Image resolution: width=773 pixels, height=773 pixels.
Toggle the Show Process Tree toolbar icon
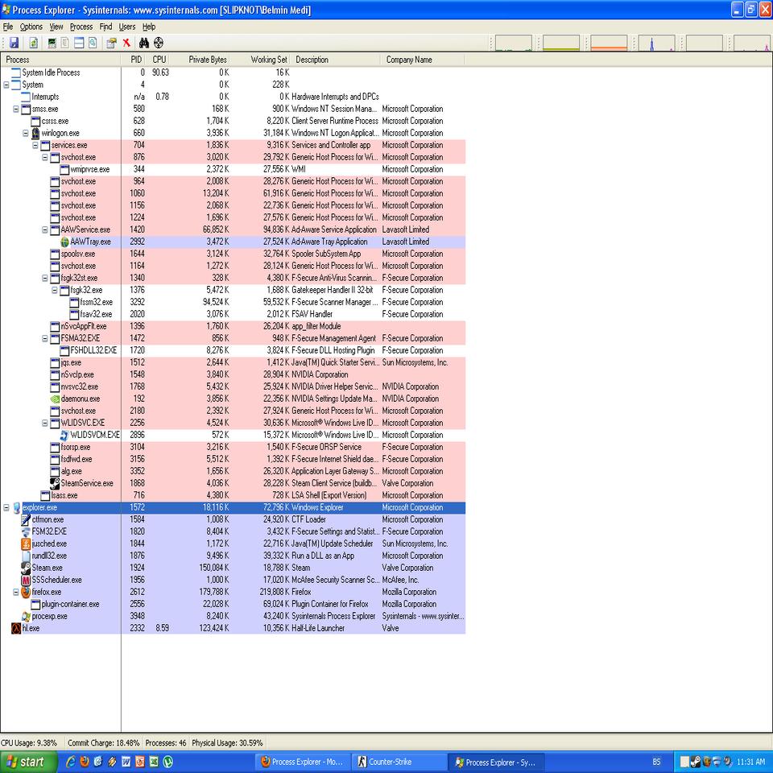coord(65,43)
